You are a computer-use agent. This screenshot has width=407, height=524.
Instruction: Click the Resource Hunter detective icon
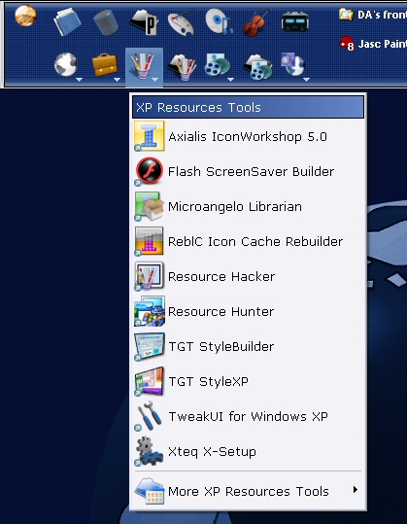(150, 311)
